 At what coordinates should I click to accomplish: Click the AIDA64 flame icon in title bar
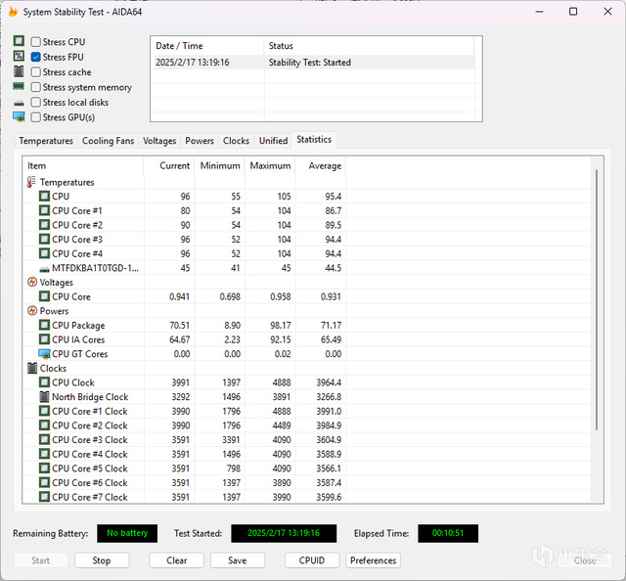click(x=13, y=12)
